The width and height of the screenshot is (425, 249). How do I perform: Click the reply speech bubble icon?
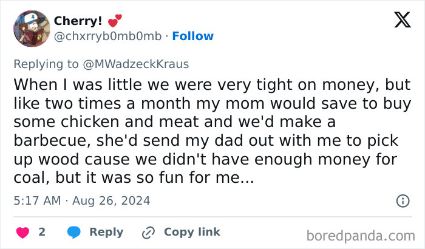coord(74,232)
